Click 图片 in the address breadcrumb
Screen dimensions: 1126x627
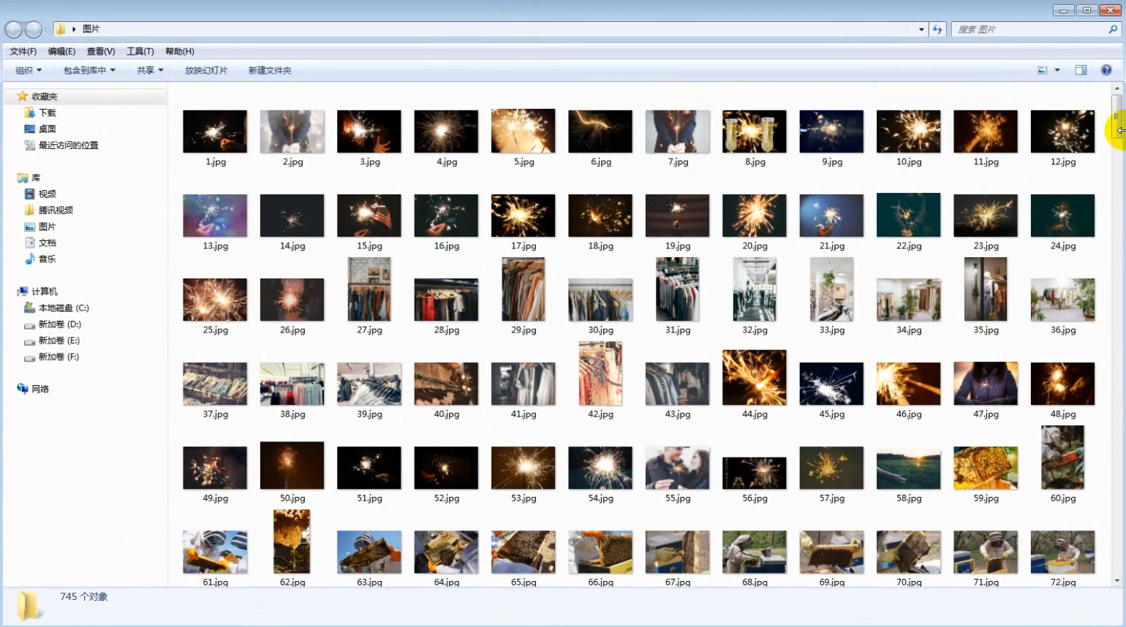pyautogui.click(x=91, y=29)
